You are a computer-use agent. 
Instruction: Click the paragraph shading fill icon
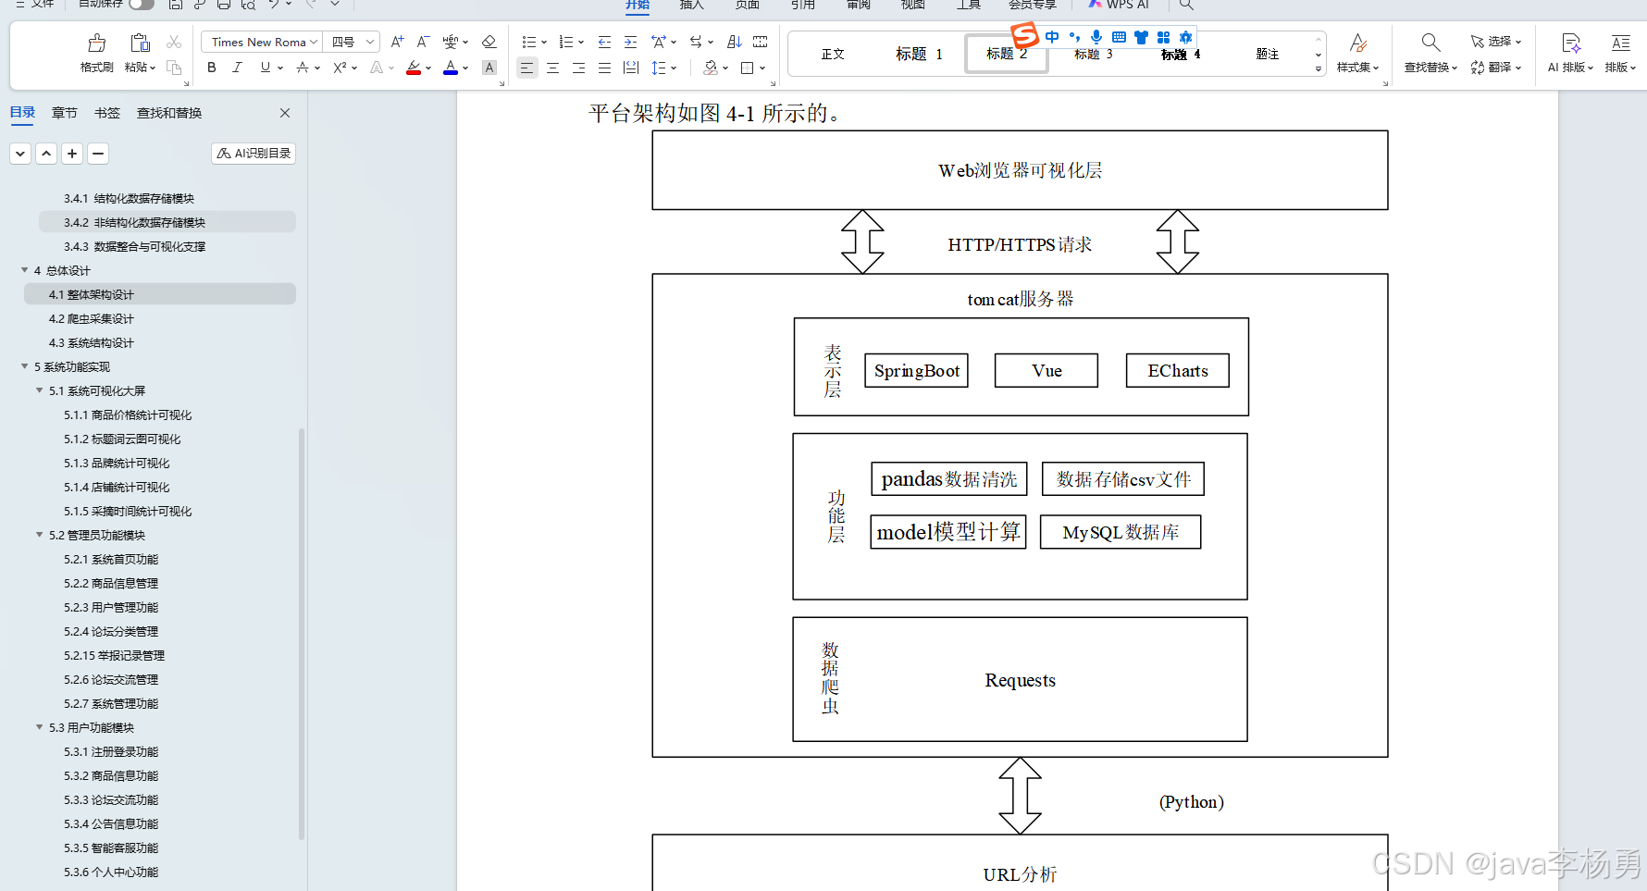tap(710, 68)
